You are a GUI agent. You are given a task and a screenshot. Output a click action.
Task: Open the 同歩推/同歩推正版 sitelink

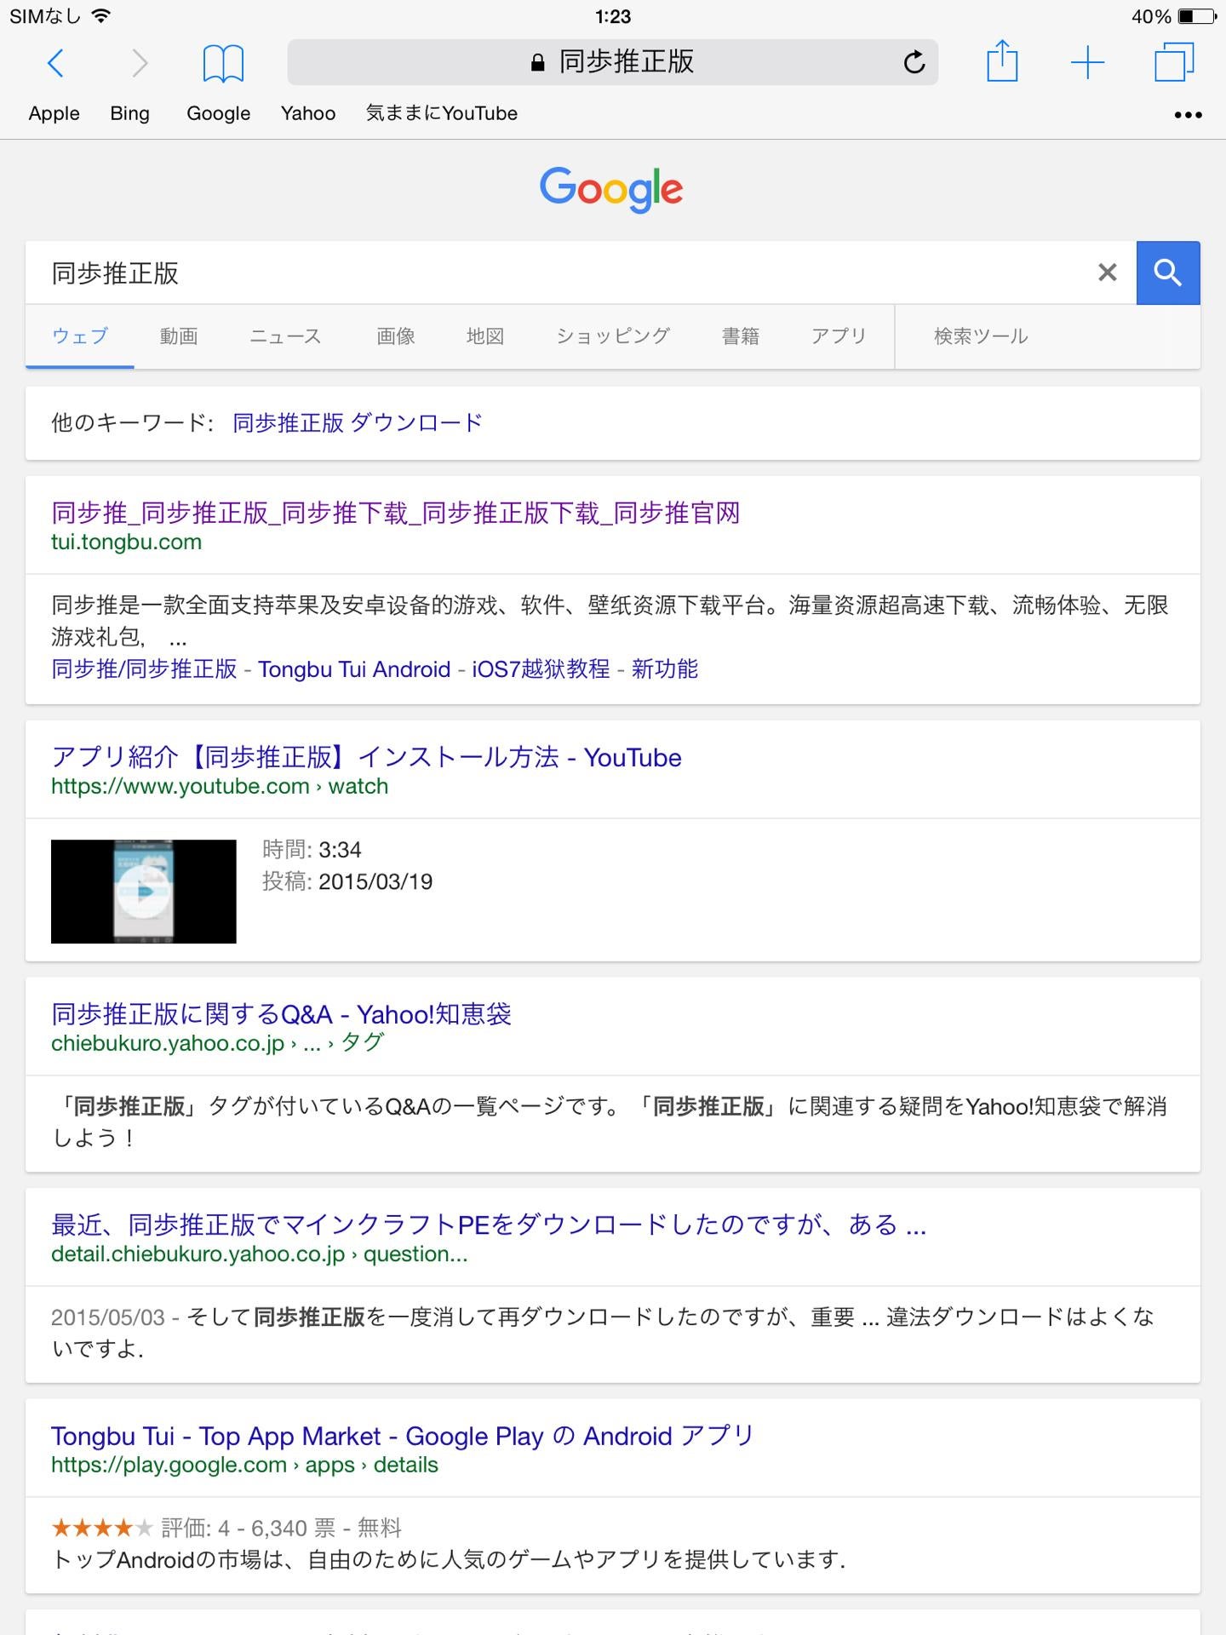point(144,669)
